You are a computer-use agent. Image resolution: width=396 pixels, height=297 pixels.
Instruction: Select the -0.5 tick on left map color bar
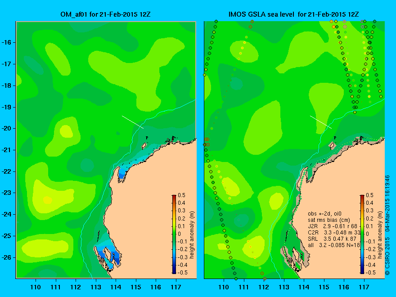(x=182, y=273)
